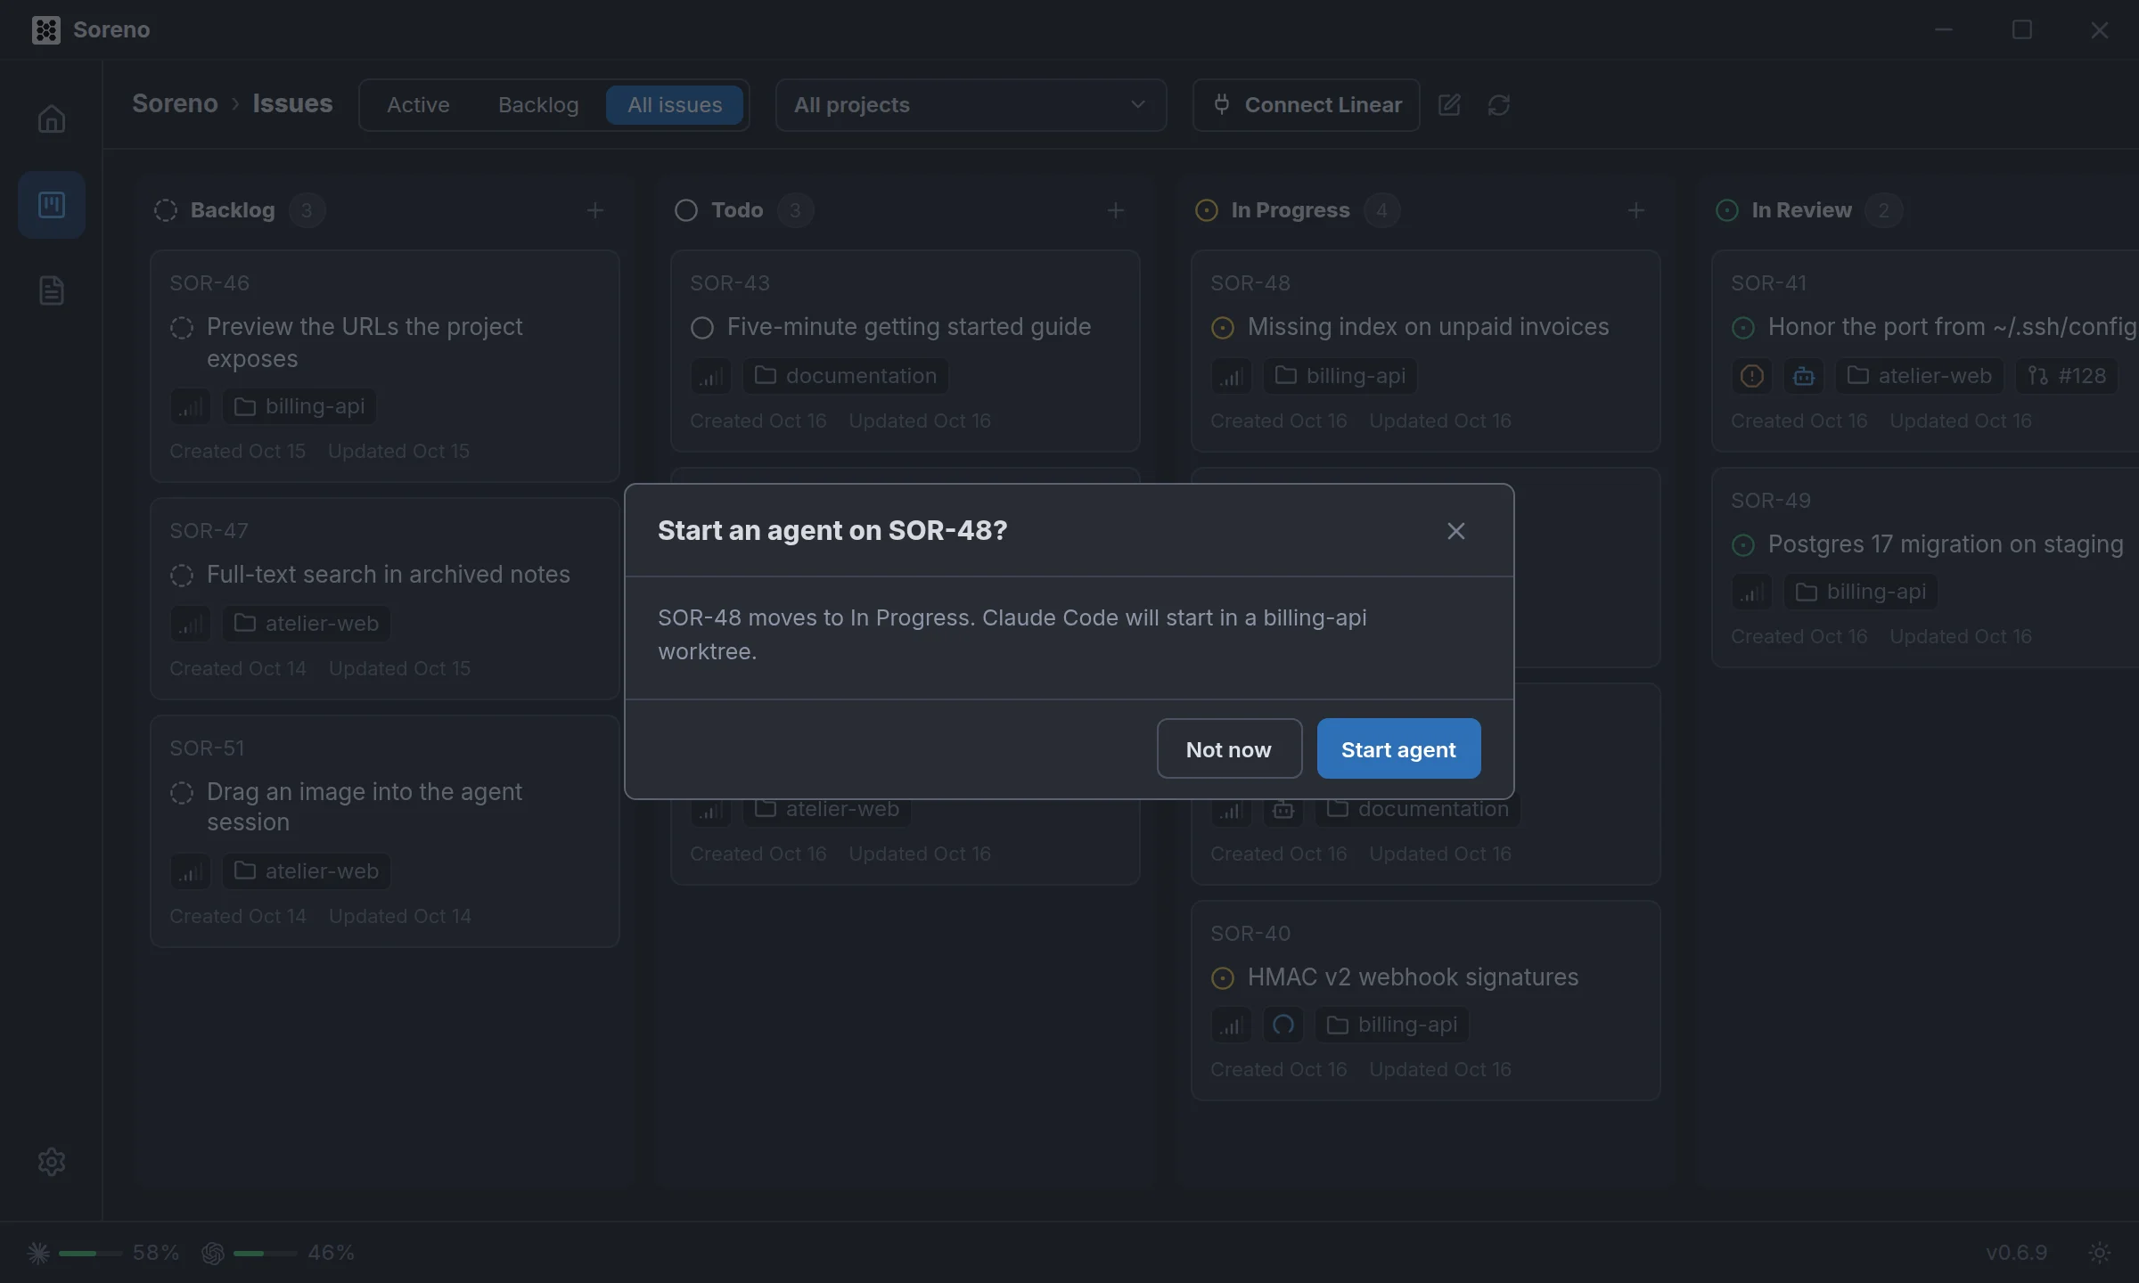Click the refresh issues icon
The width and height of the screenshot is (2139, 1283).
pos(1499,105)
